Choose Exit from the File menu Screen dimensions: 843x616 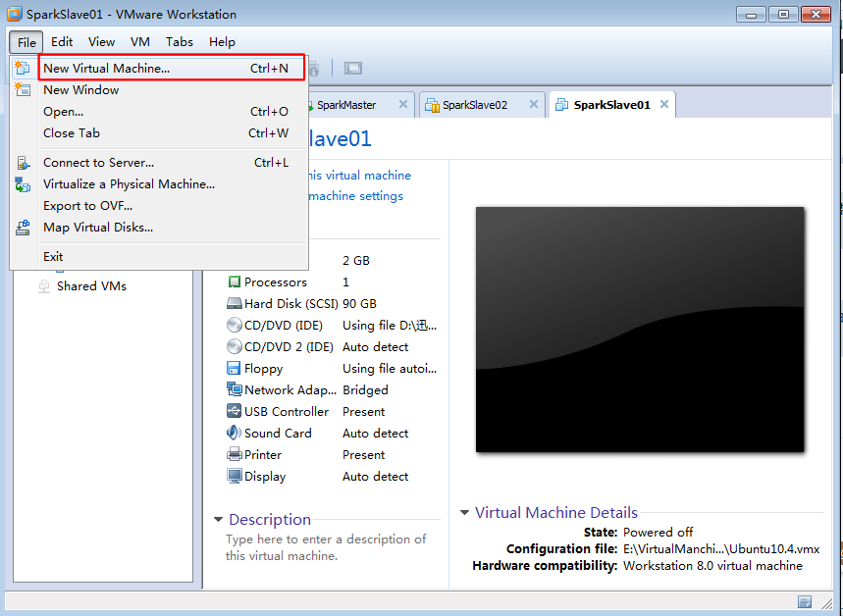pos(172,256)
